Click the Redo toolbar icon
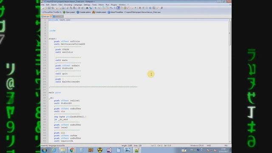The image size is (272, 153). point(82,8)
